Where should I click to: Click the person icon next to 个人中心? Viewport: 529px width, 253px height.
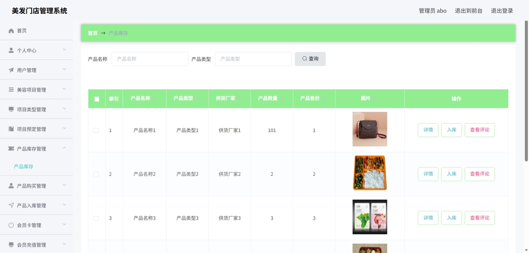(x=11, y=50)
